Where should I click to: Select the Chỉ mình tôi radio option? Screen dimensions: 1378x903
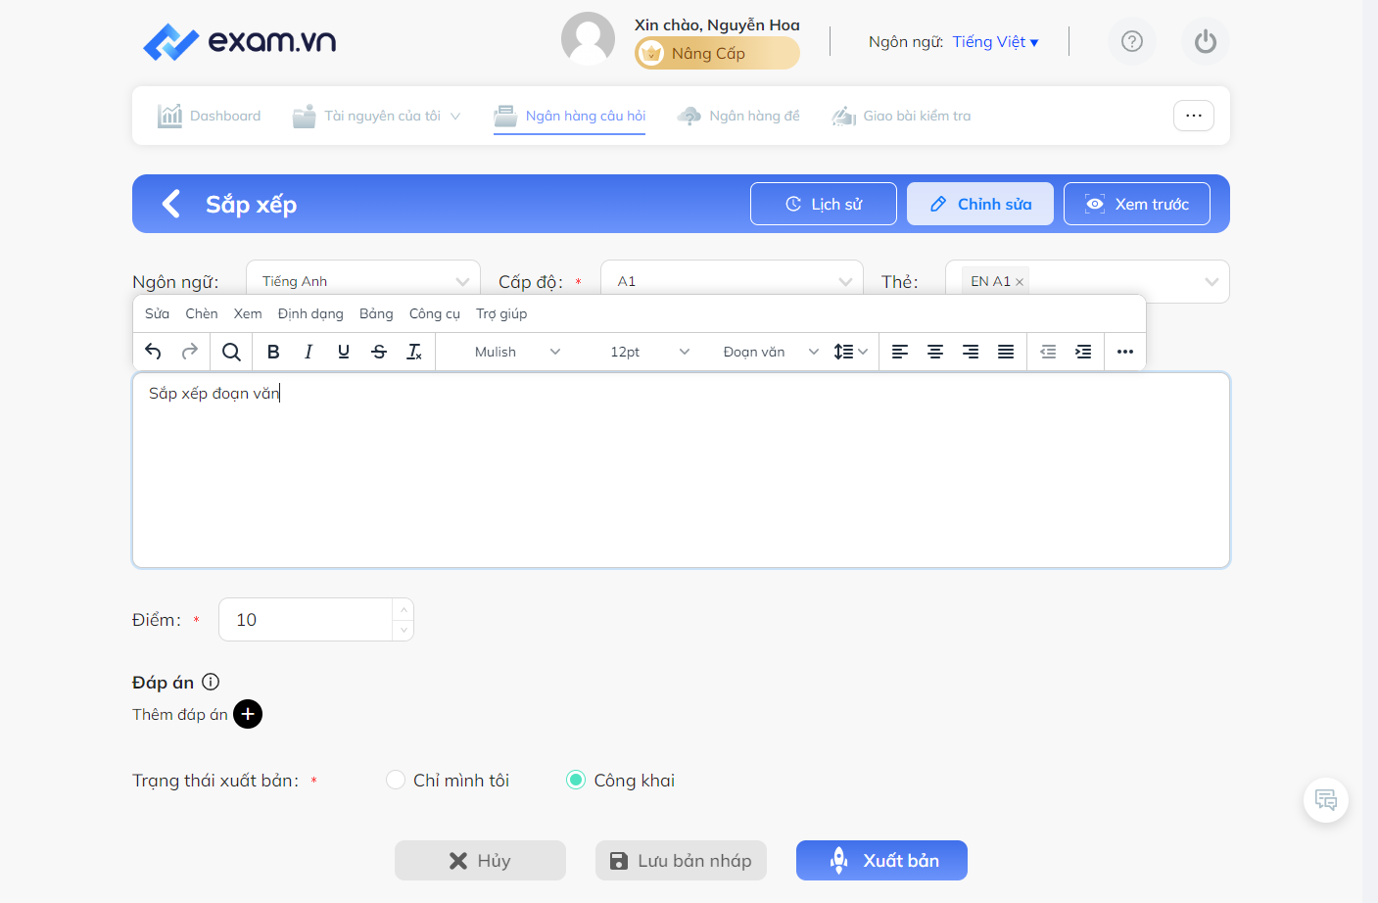396,780
